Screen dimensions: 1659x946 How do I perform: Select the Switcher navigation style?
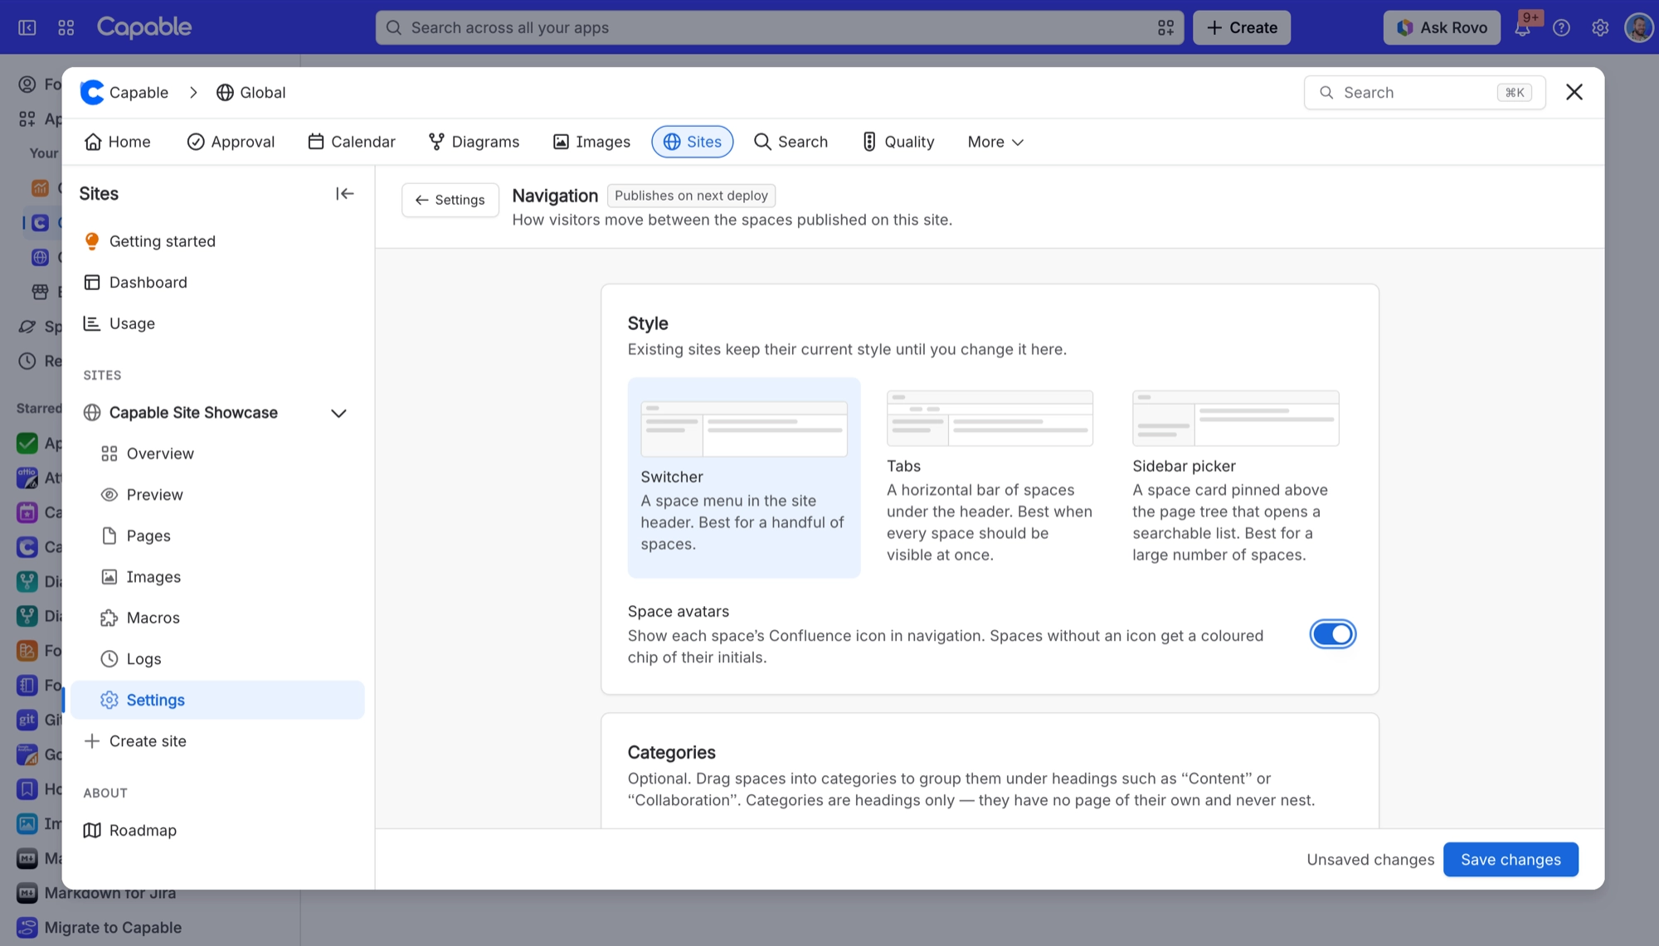pyautogui.click(x=744, y=478)
